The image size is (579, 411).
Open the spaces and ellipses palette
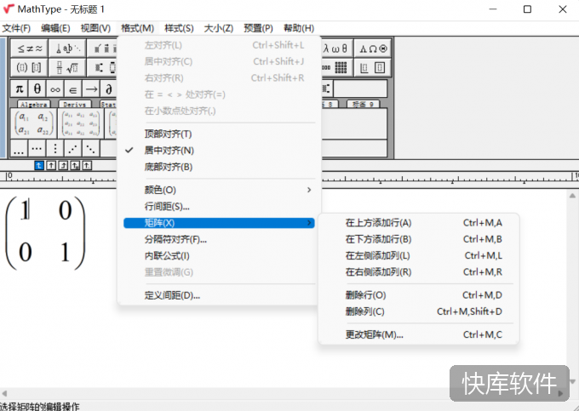coord(67,49)
